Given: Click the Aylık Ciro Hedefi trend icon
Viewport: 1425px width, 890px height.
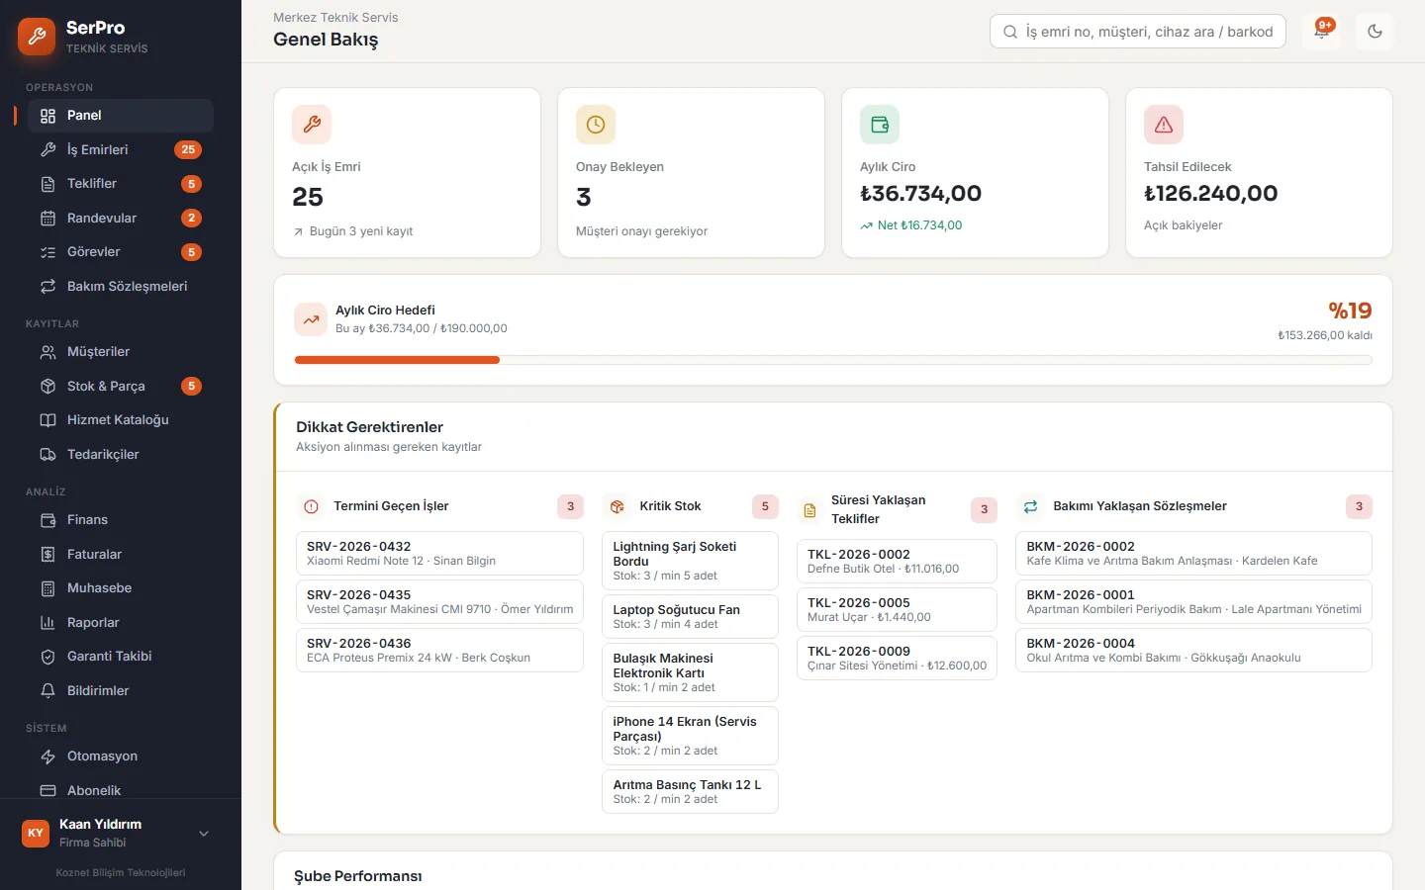Looking at the screenshot, I should pos(311,319).
